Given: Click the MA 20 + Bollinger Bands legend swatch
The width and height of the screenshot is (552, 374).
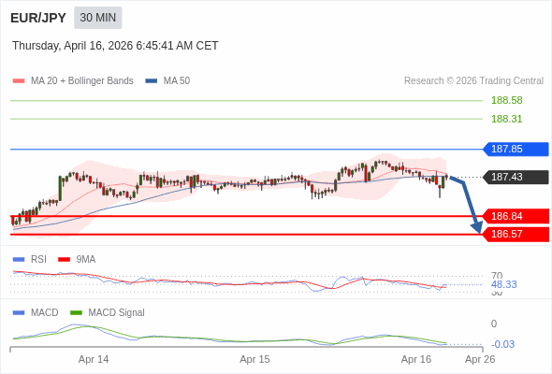Looking at the screenshot, I should click(19, 81).
